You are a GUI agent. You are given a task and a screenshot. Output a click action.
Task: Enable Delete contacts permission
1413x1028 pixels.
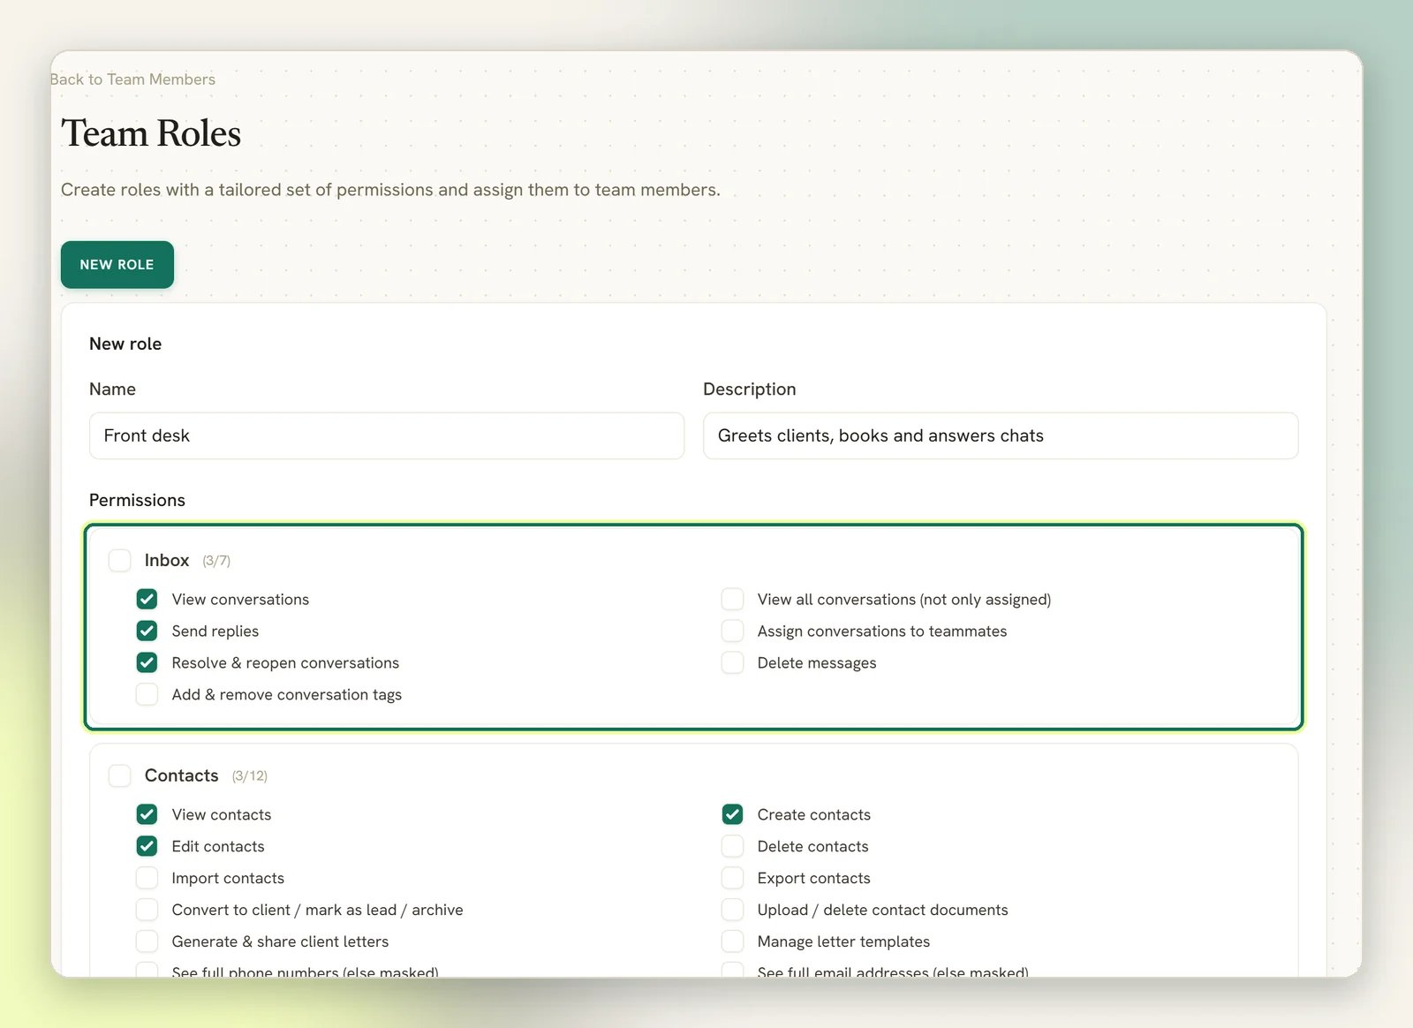pyautogui.click(x=733, y=847)
